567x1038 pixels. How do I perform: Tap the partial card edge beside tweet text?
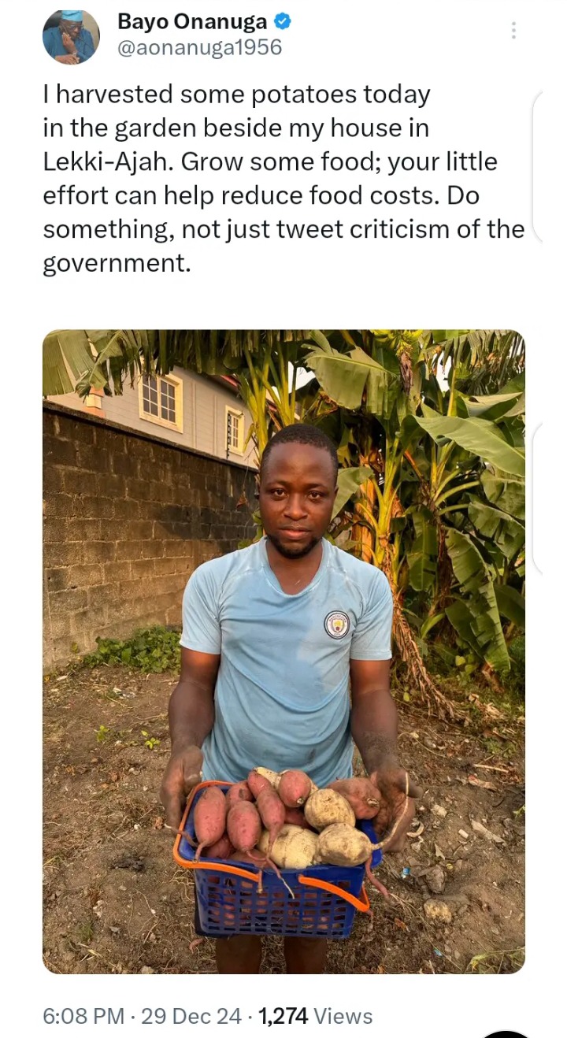(x=538, y=165)
